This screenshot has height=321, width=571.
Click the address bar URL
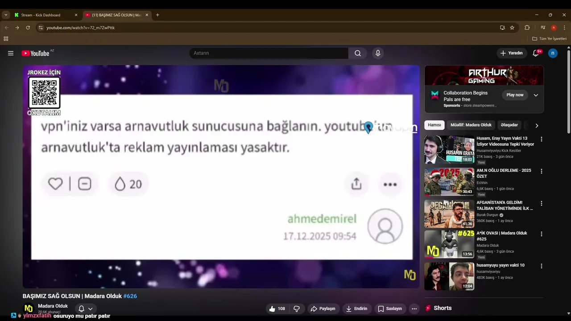80,28
